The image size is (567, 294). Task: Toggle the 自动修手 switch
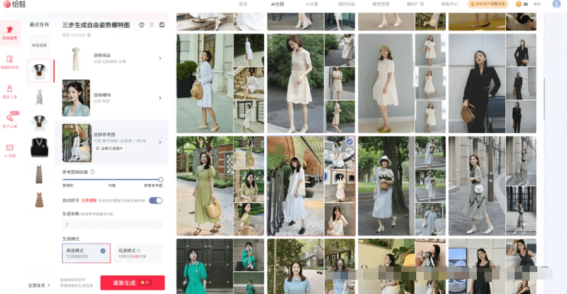156,200
